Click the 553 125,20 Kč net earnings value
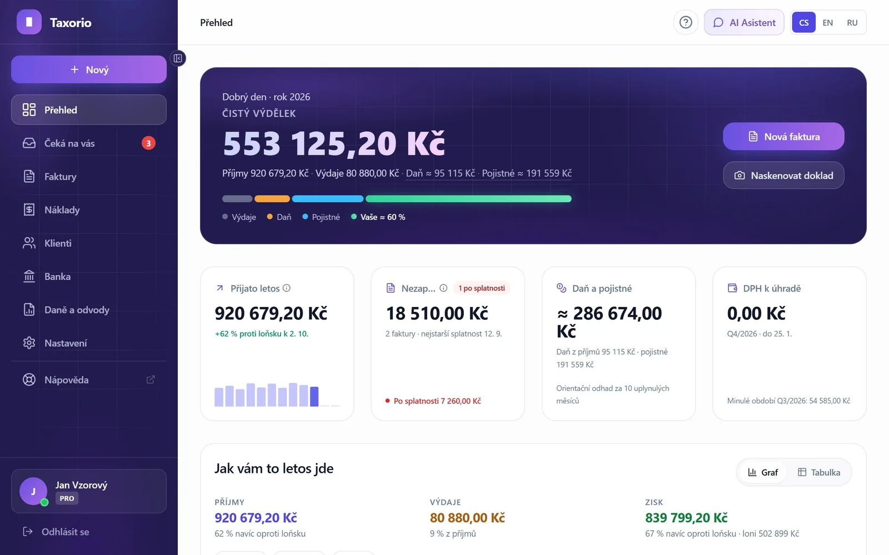This screenshot has height=555, width=889. pos(334,144)
